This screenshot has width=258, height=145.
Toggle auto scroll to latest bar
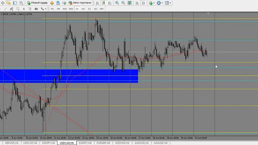[x=137, y=3]
